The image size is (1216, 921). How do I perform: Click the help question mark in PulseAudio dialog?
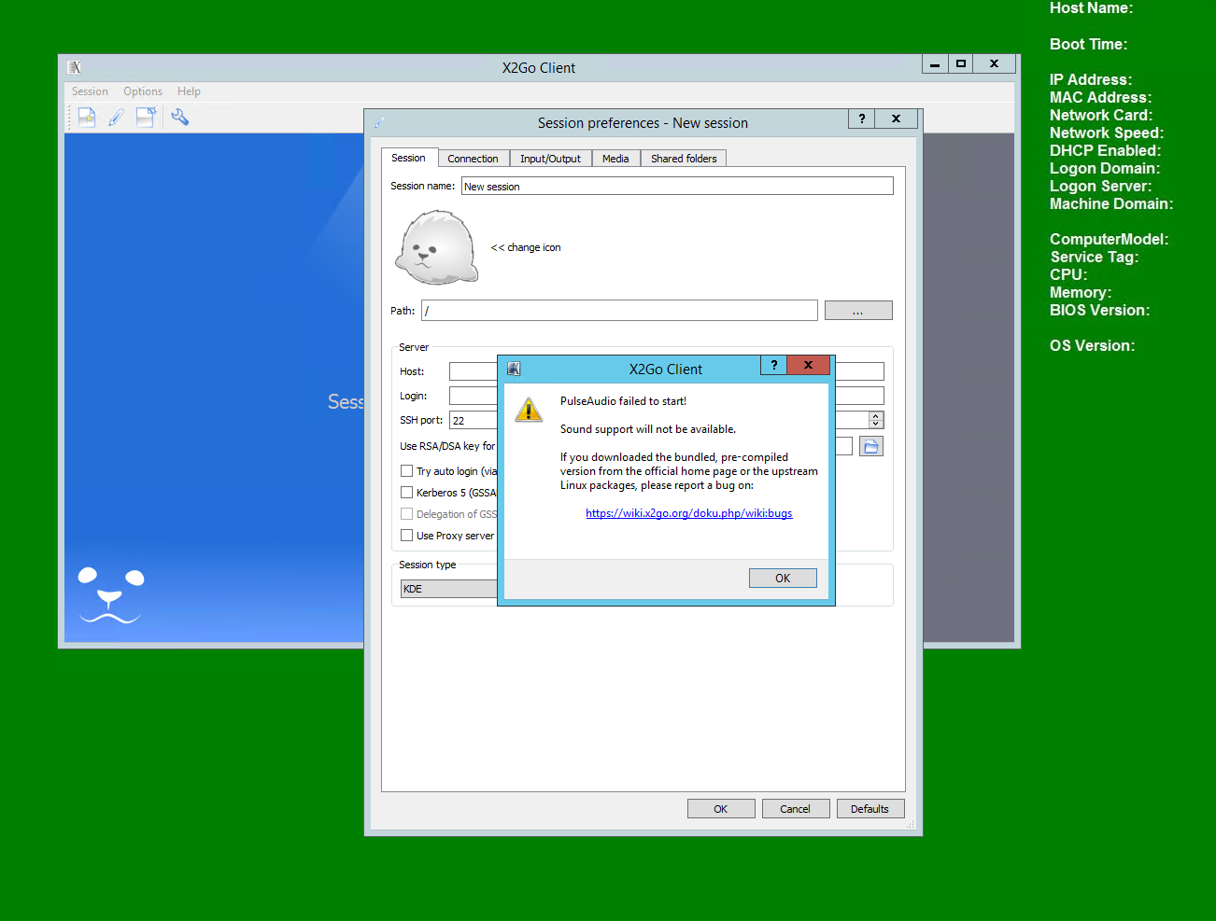coord(773,365)
